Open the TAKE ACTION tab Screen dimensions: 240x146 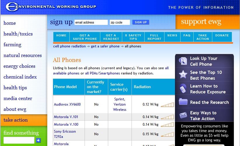tap(203, 37)
